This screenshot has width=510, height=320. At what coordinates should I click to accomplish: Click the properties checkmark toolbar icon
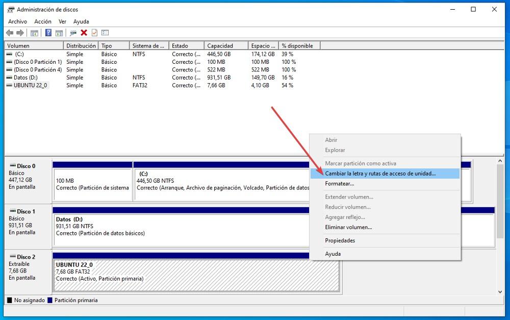pos(93,33)
